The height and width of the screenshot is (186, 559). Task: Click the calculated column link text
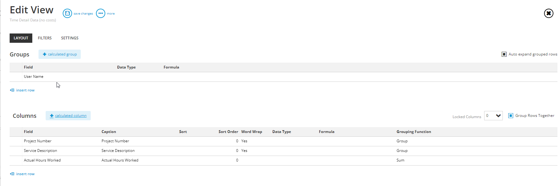pyautogui.click(x=71, y=116)
